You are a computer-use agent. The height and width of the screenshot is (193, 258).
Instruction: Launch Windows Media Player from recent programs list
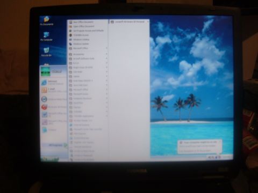54,99
